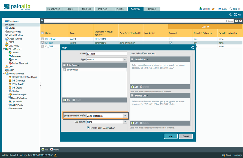Click the Zone dialog help icon

(193, 48)
